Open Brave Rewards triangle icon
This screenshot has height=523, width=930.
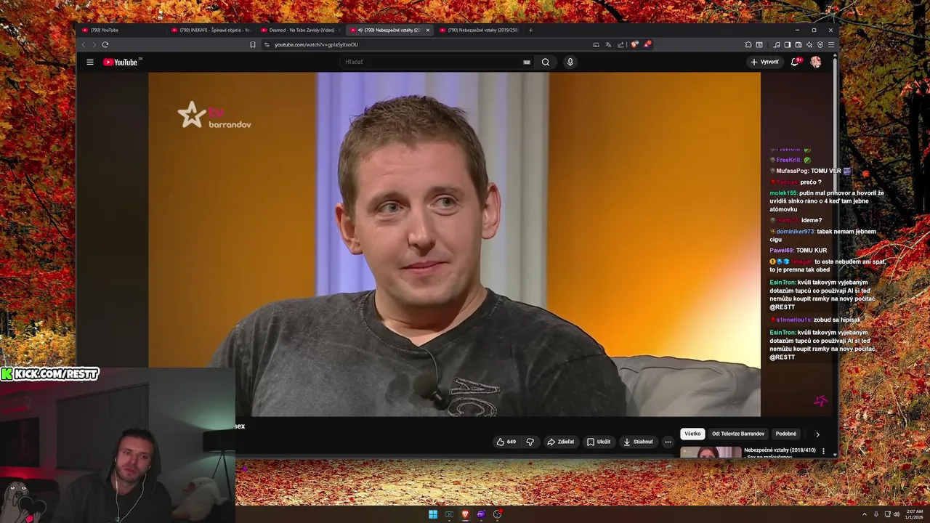pos(647,44)
